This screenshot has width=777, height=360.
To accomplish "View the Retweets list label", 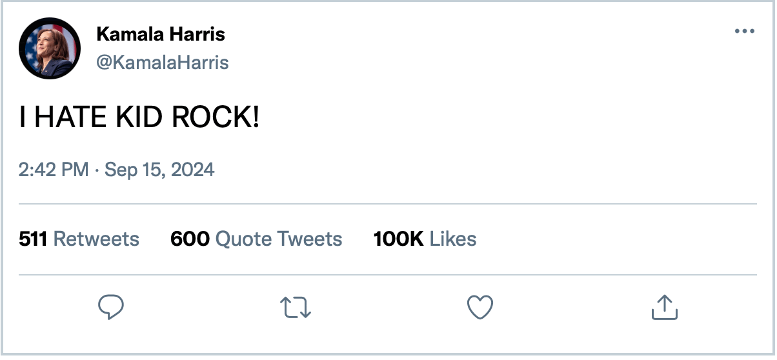I will point(96,239).
